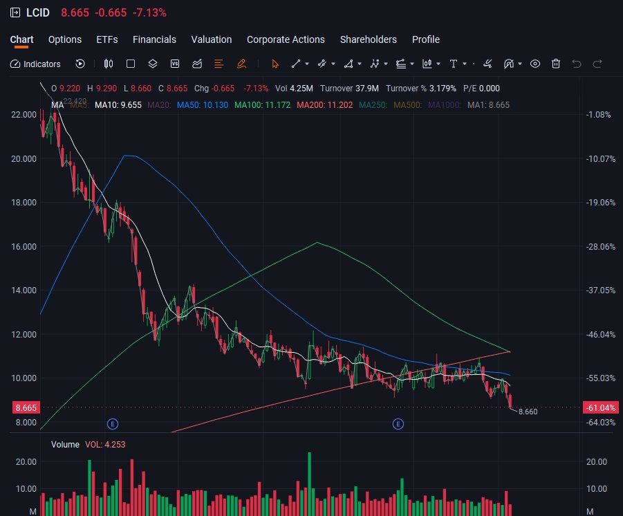Open the ETFs tab

coord(107,39)
